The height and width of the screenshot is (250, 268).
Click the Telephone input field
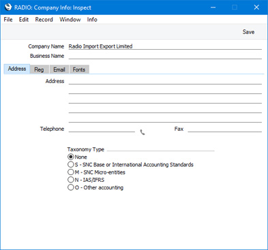pos(102,129)
